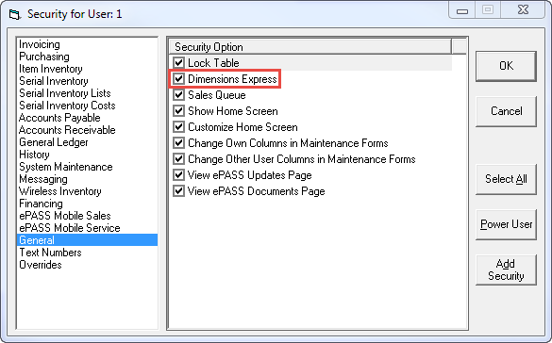Choose ePASS Mobile Sales from list
The height and width of the screenshot is (343, 552).
coord(65,216)
